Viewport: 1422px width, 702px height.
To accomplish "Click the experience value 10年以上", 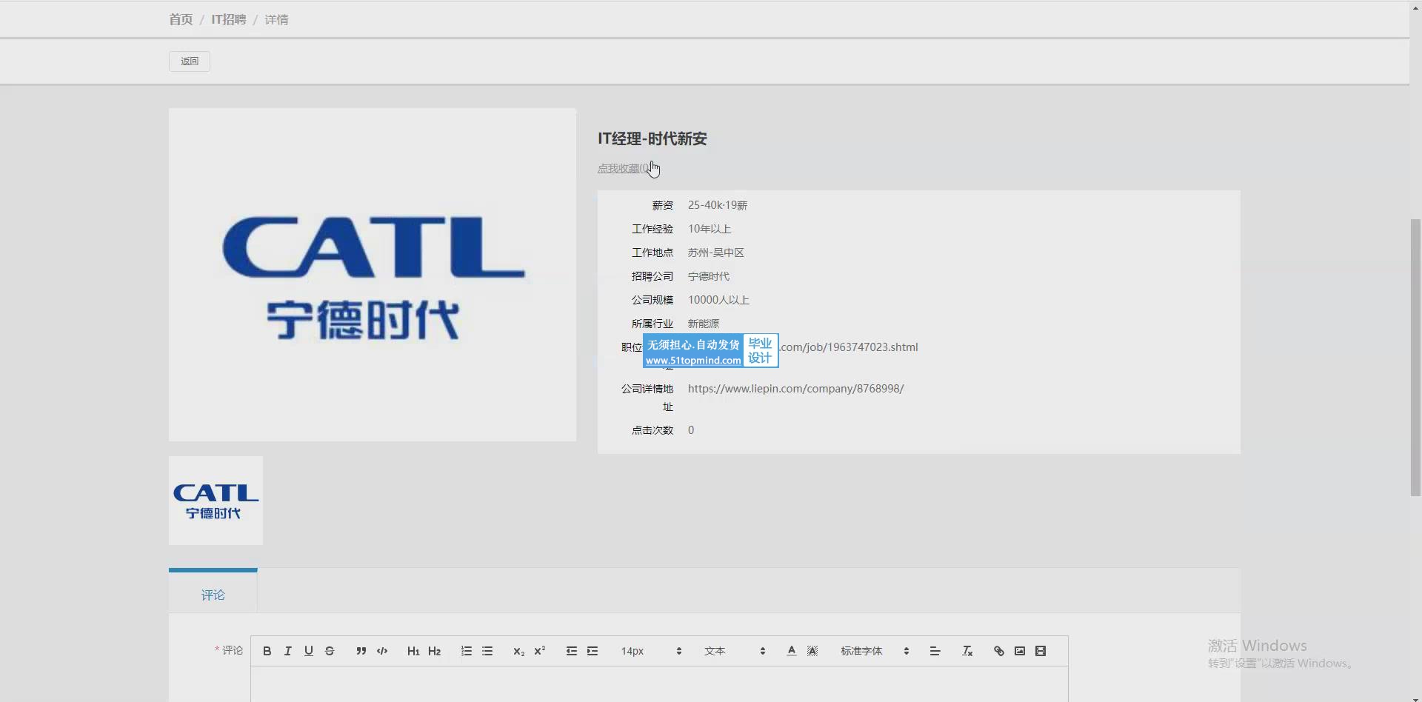I will click(x=710, y=229).
